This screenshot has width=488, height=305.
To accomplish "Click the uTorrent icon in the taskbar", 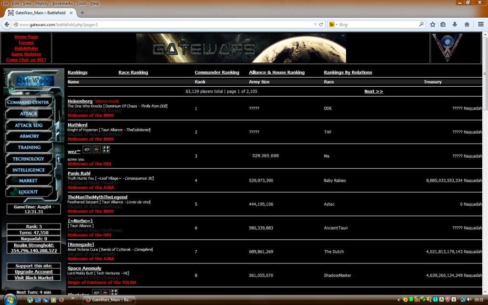I will 30,300.
